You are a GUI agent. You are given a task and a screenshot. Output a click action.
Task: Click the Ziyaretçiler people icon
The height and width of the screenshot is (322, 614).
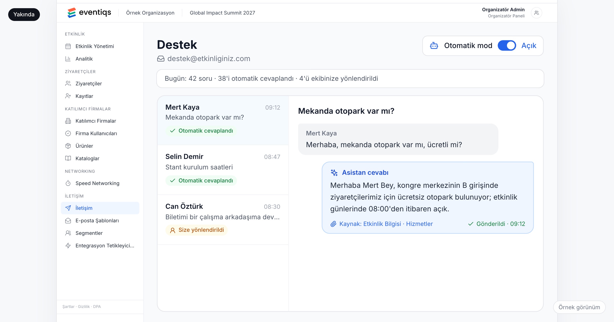pyautogui.click(x=68, y=84)
